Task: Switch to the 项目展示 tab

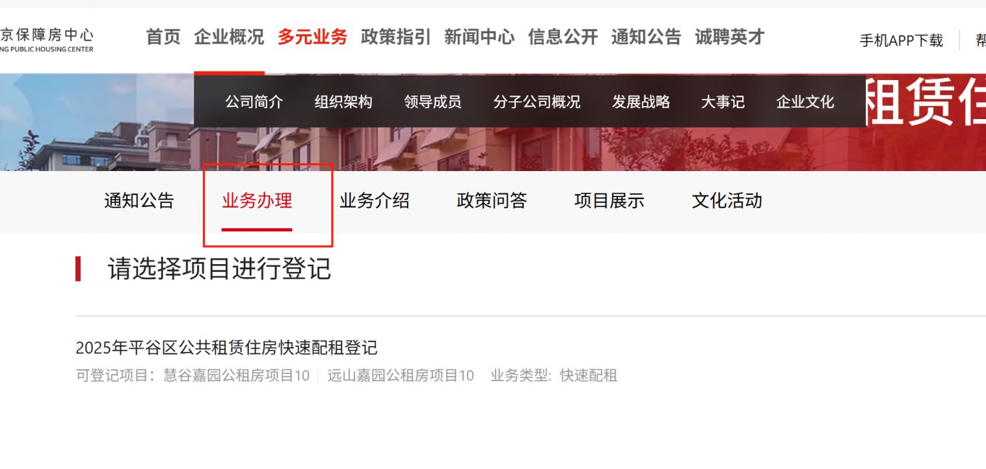Action: pos(609,200)
